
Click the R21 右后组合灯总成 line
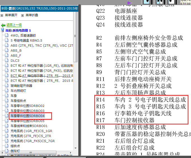coord(125,141)
